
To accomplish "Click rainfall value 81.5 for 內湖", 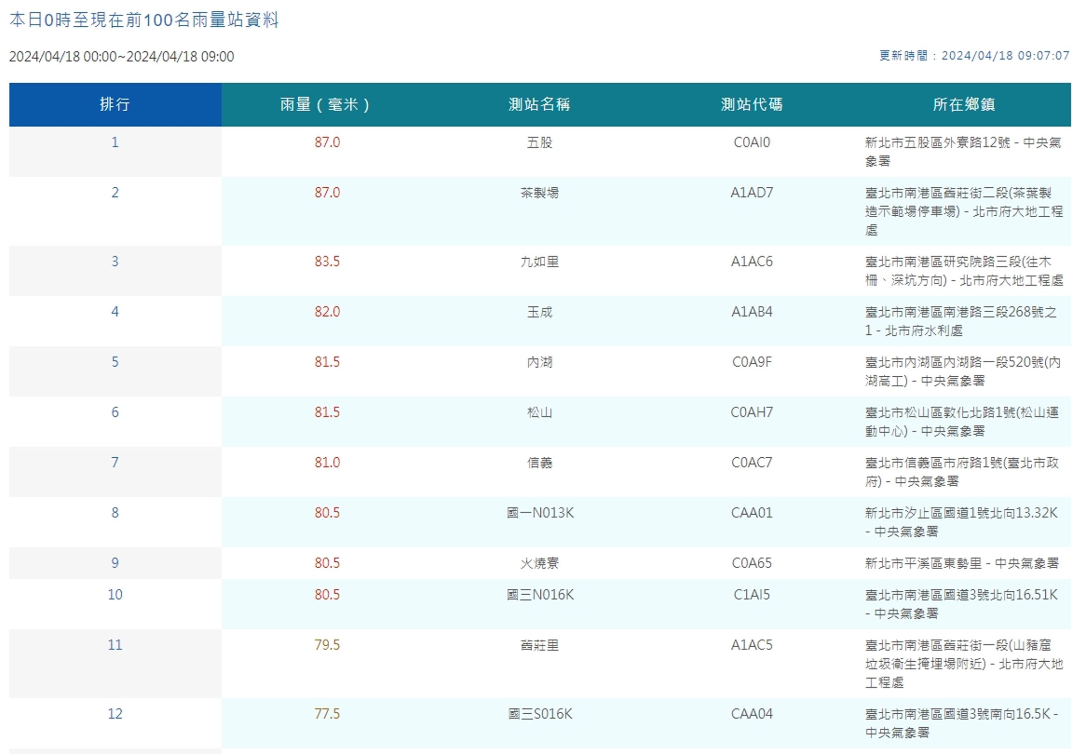I will [327, 362].
